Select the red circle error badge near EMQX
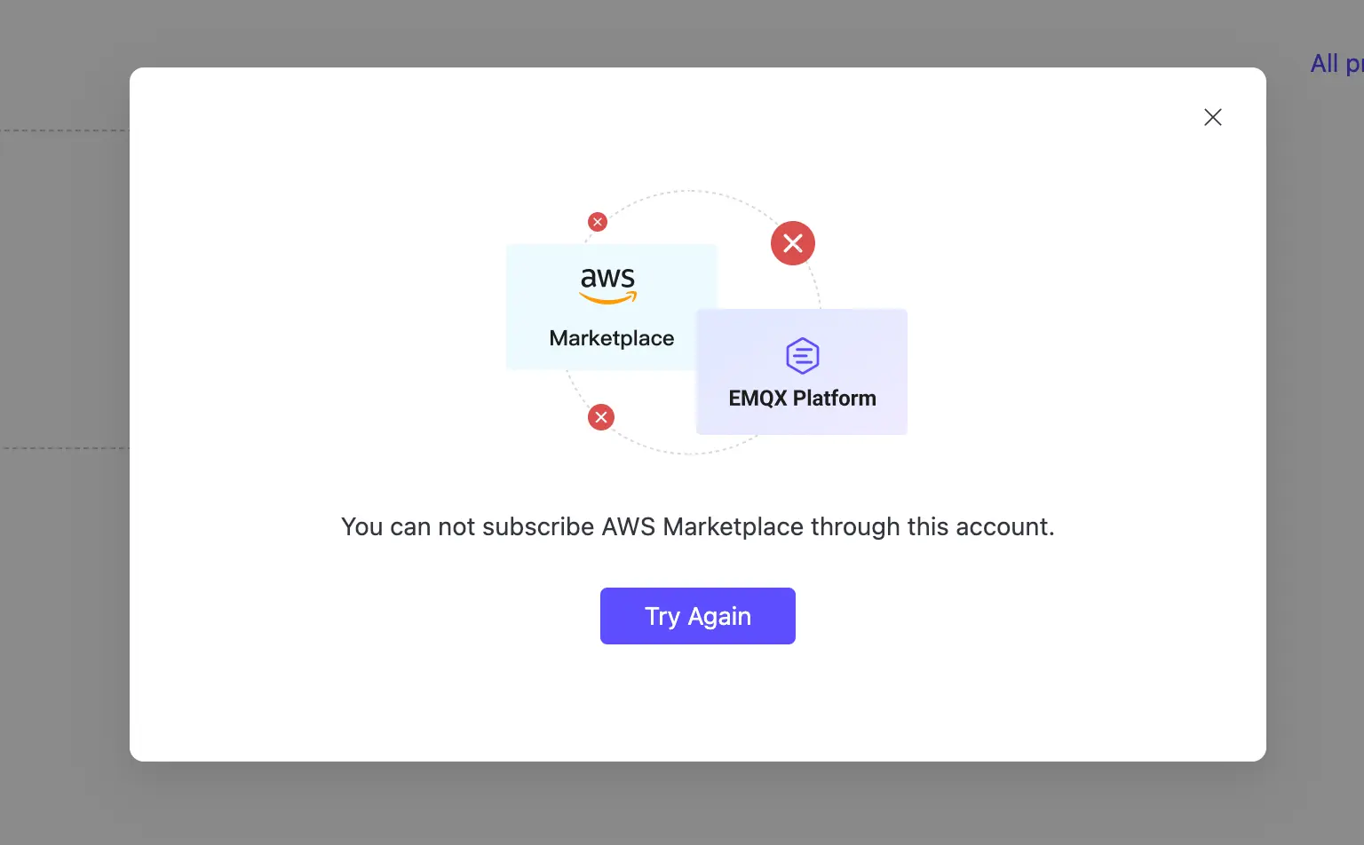 pos(793,243)
